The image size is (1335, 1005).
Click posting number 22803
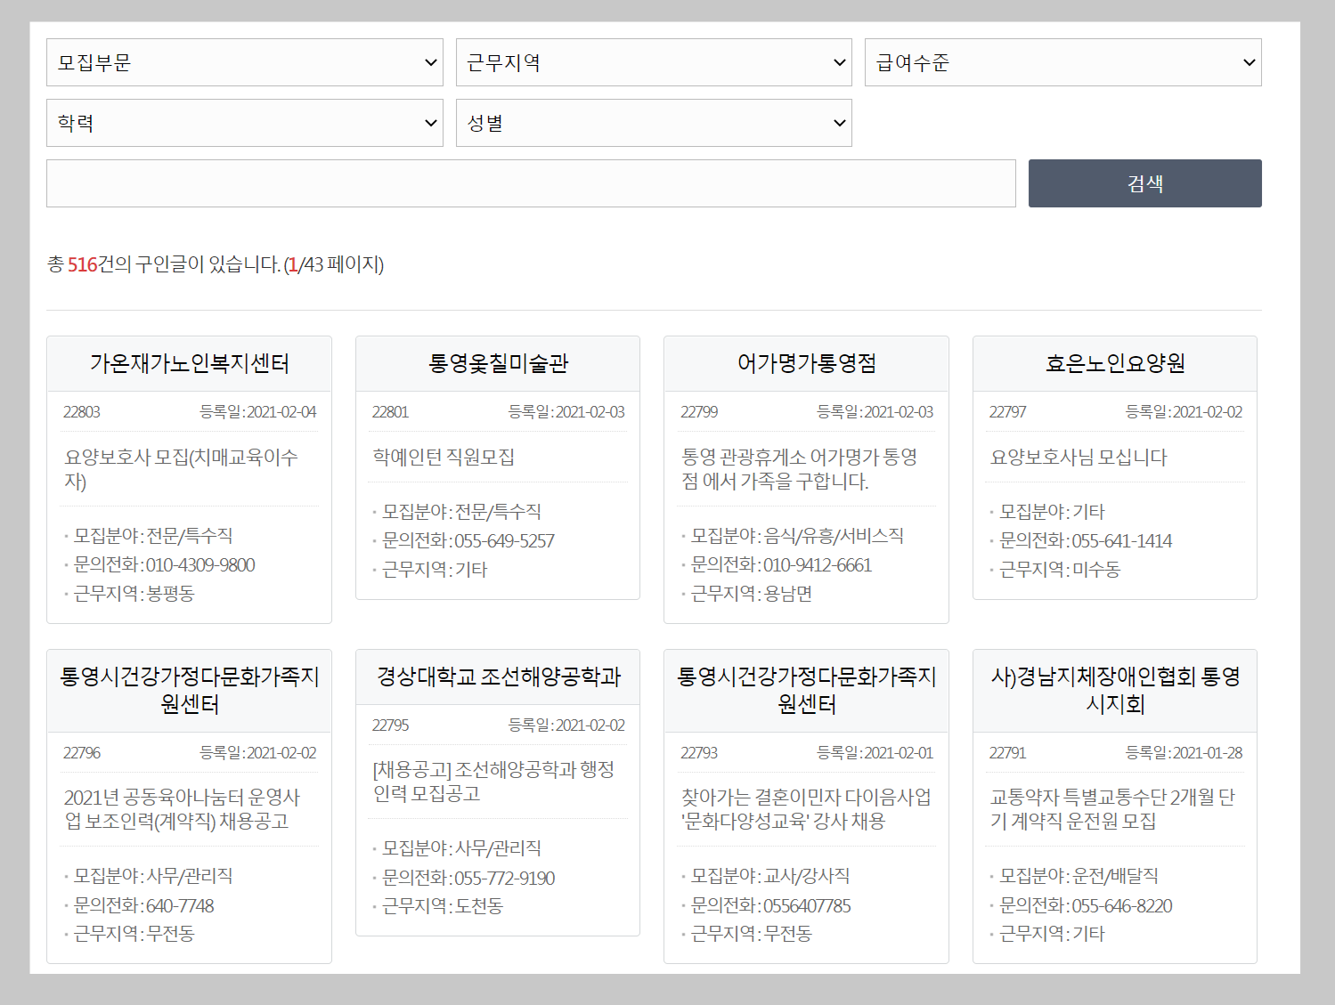point(82,412)
